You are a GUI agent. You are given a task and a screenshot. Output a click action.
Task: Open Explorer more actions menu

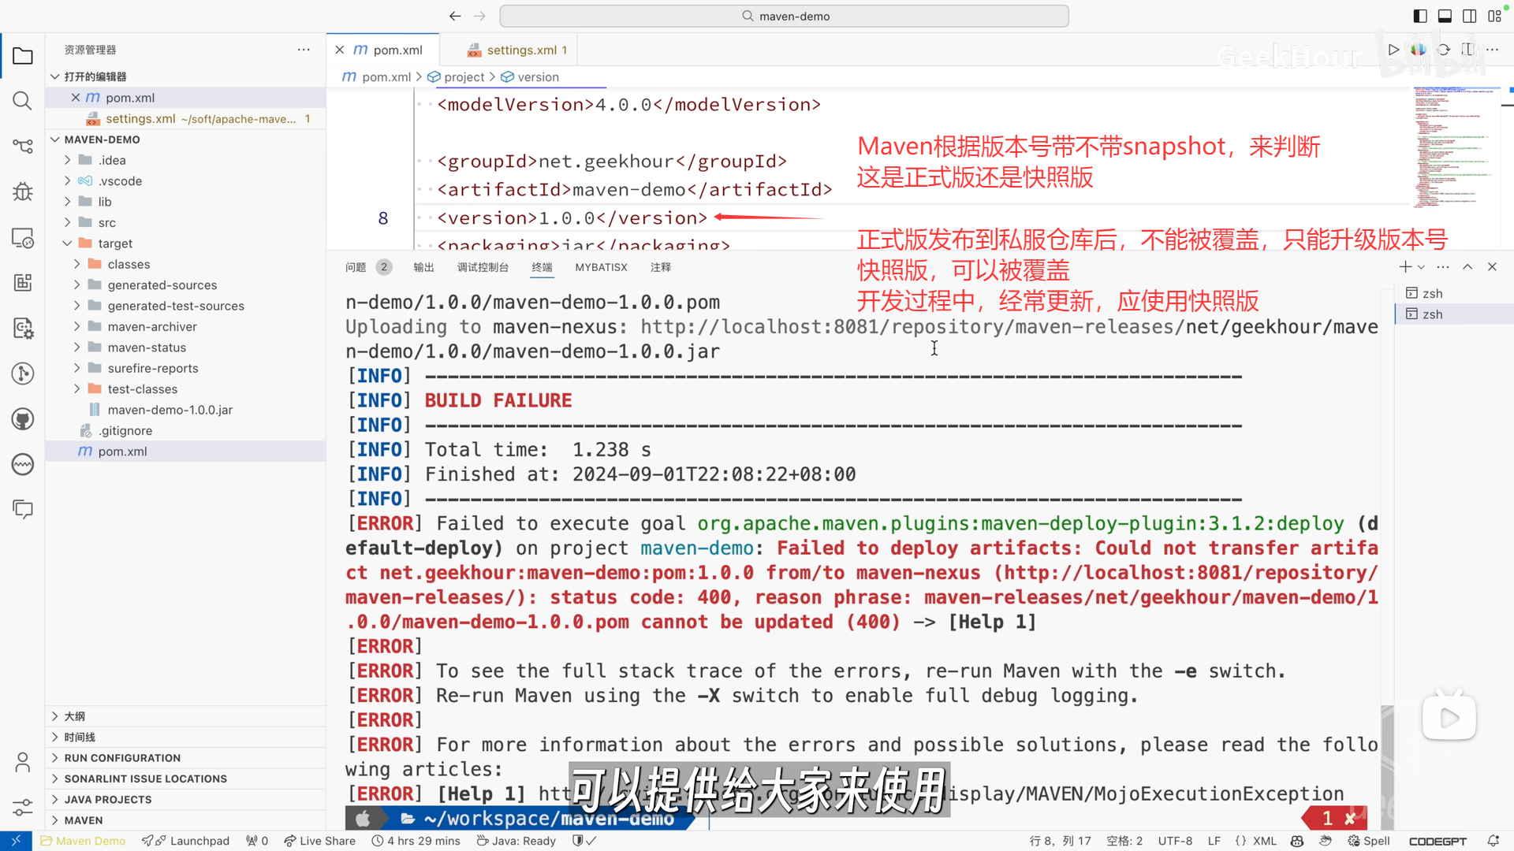pos(304,50)
